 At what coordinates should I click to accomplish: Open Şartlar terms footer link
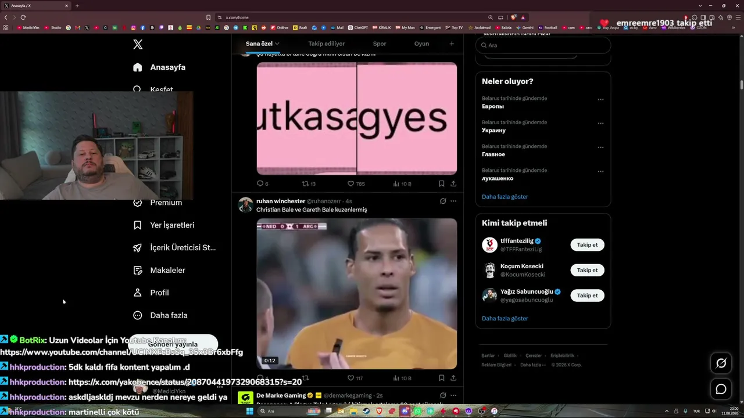pos(488,356)
